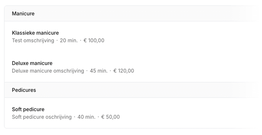Click the dot between 45 min. and € 120,00
This screenshot has width=262, height=135.
(x=110, y=71)
